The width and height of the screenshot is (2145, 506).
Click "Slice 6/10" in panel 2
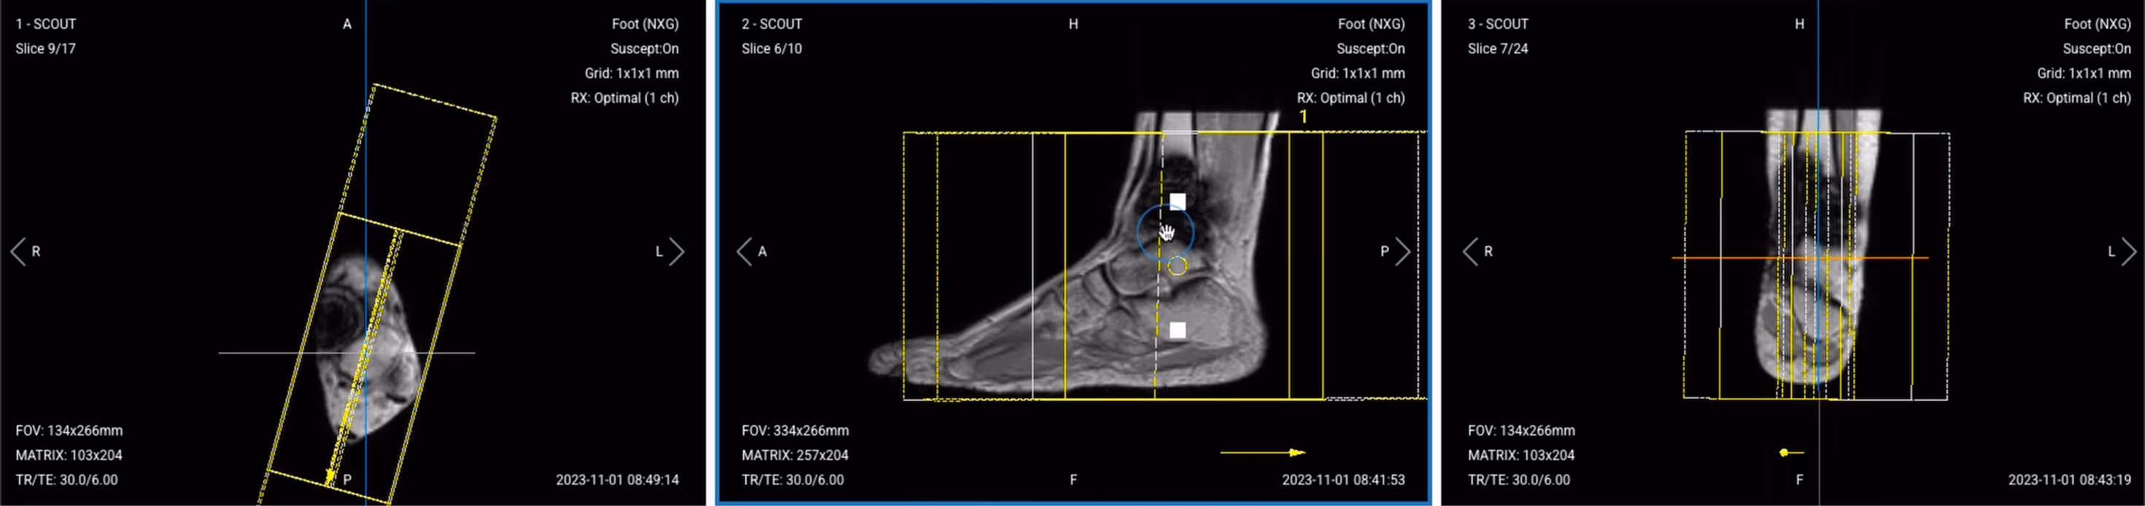772,48
